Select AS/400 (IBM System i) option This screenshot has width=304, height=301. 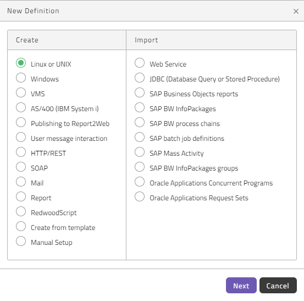click(21, 107)
